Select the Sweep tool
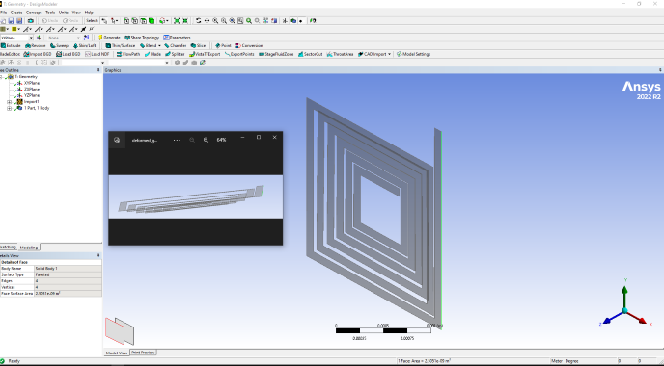Viewport: 664px width, 366px height. coord(59,45)
